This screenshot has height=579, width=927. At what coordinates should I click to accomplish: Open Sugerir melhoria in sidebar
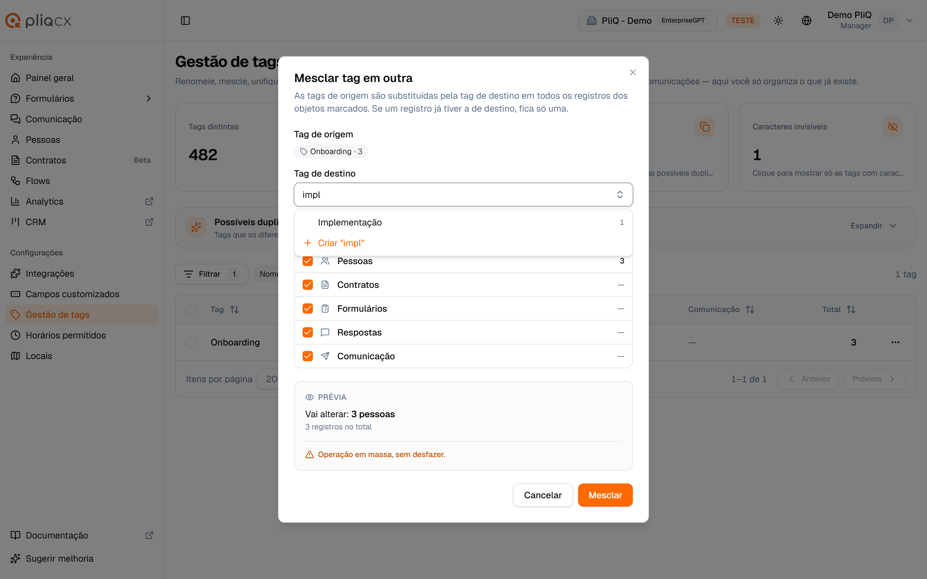pos(81,559)
